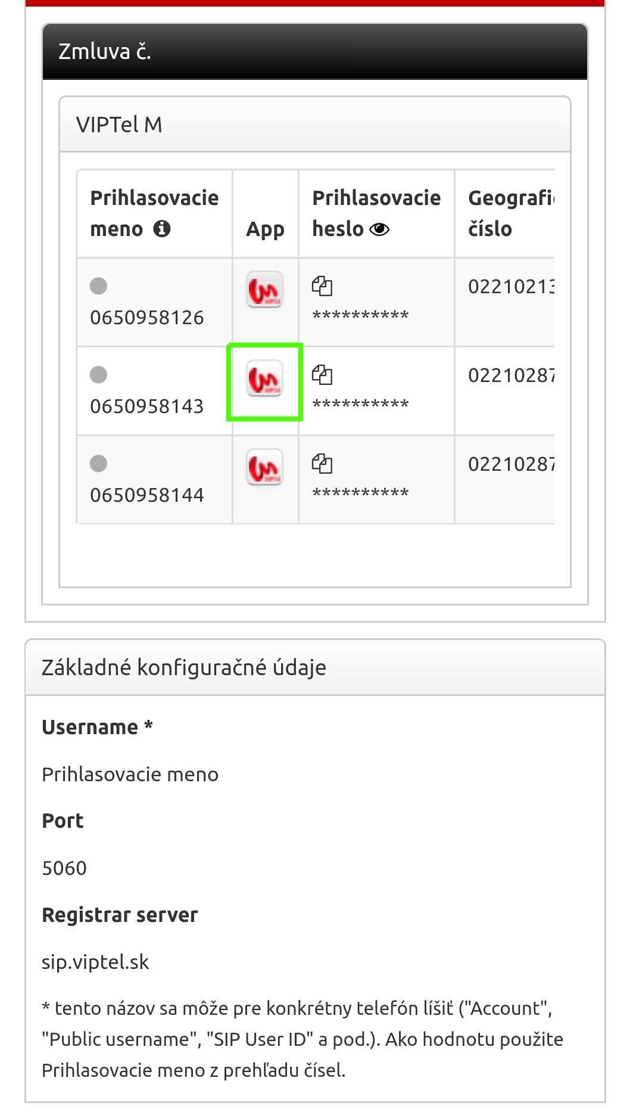Screen dimensions: 636x1115
Task: Click status dot above 0650958126
Action: coord(98,286)
